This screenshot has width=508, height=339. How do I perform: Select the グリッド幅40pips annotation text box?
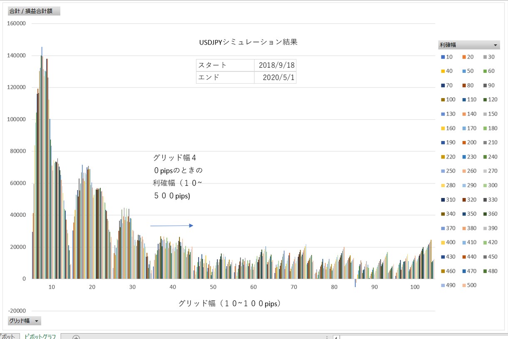click(178, 177)
